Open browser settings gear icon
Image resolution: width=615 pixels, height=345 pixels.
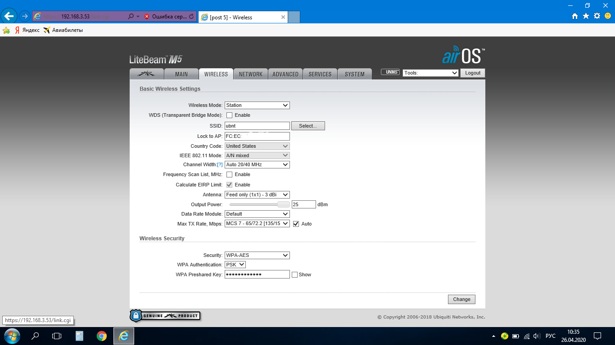(597, 16)
